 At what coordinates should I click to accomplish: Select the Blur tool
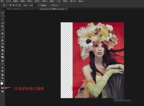2,54
